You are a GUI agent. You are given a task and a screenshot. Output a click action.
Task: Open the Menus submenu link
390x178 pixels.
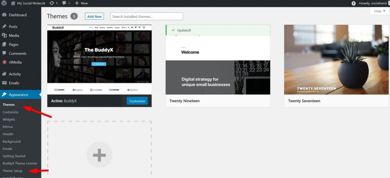[8, 127]
